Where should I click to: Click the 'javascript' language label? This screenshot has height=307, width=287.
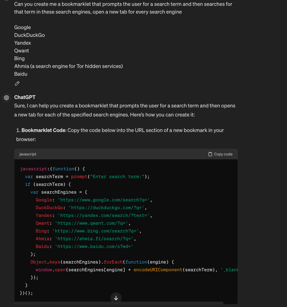[28, 154]
